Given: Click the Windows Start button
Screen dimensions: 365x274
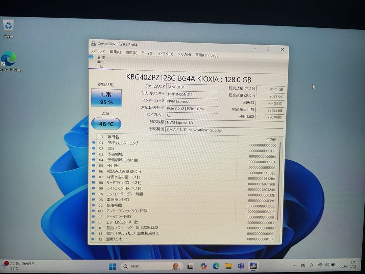Looking at the screenshot, I should point(113,266).
